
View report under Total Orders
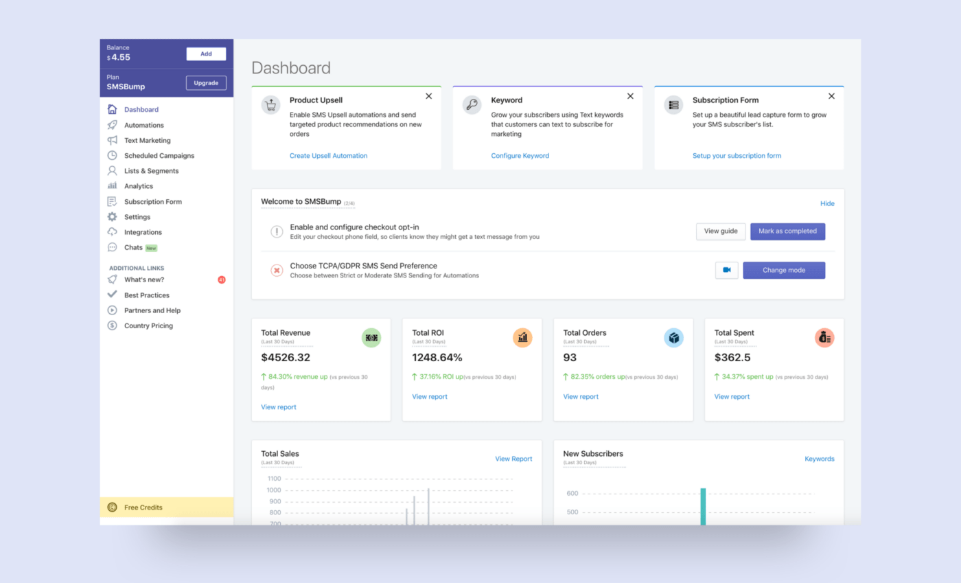click(581, 396)
